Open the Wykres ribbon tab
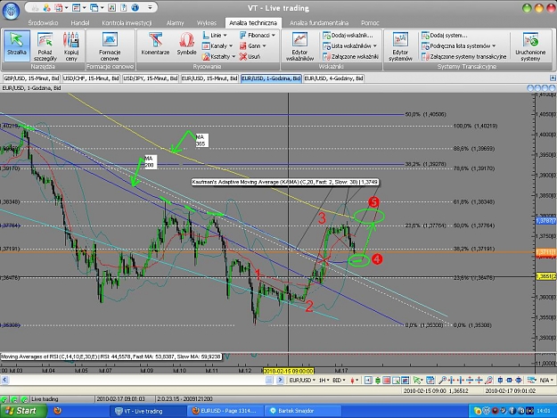 207,23
